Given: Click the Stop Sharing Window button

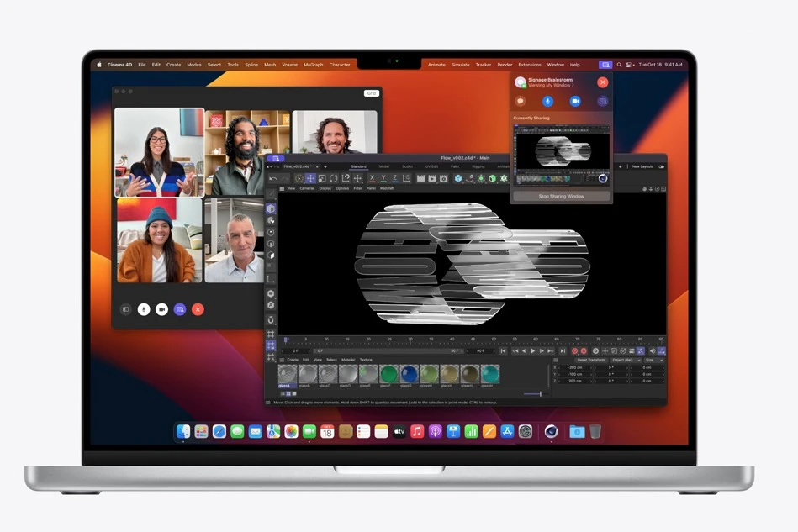Looking at the screenshot, I should point(562,197).
